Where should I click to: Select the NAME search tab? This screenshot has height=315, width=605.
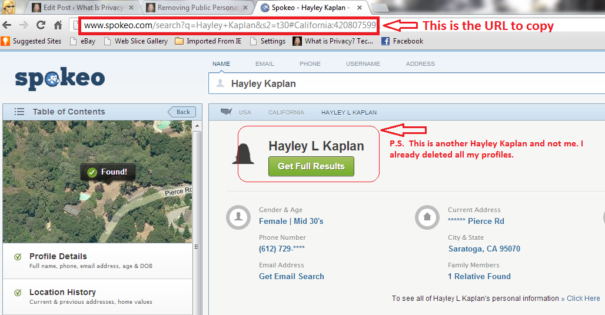coord(221,64)
